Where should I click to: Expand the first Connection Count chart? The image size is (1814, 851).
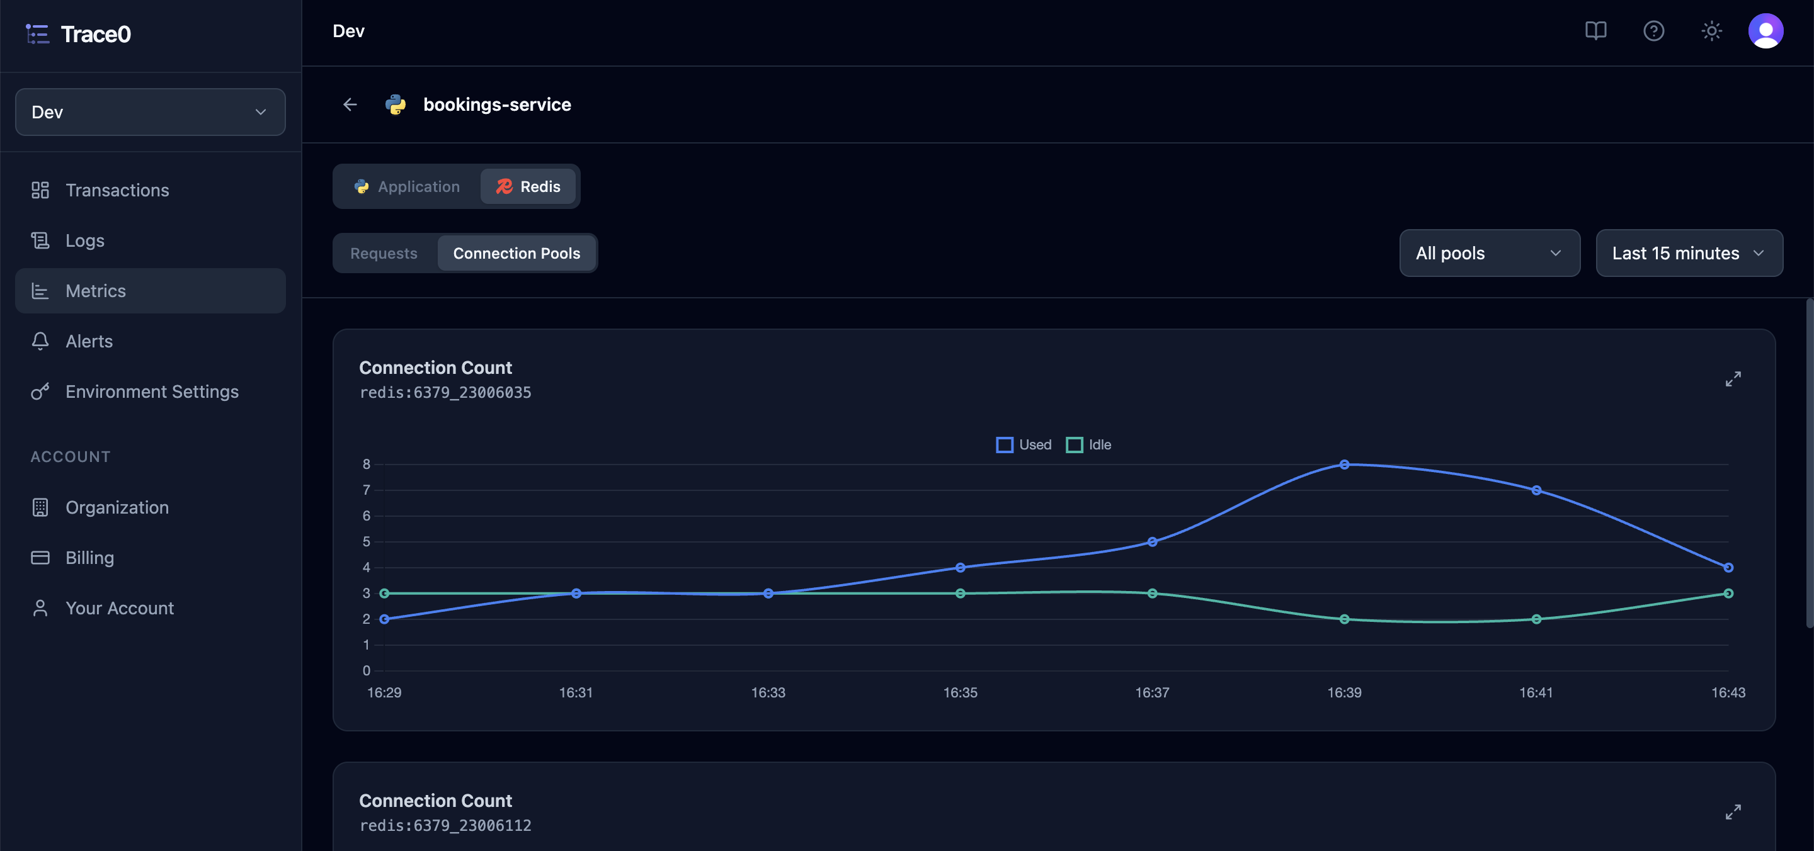(1733, 379)
